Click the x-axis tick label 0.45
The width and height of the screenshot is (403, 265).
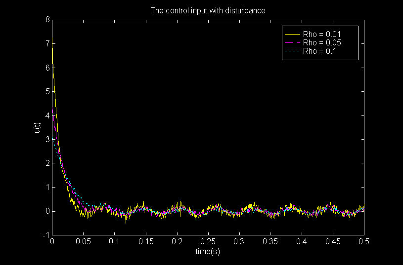[333, 242]
